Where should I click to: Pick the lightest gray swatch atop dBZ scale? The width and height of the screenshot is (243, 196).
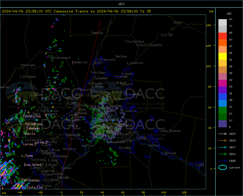click(222, 23)
